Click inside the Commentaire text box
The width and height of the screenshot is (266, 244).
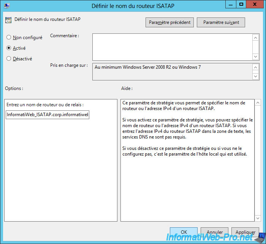click(x=172, y=47)
